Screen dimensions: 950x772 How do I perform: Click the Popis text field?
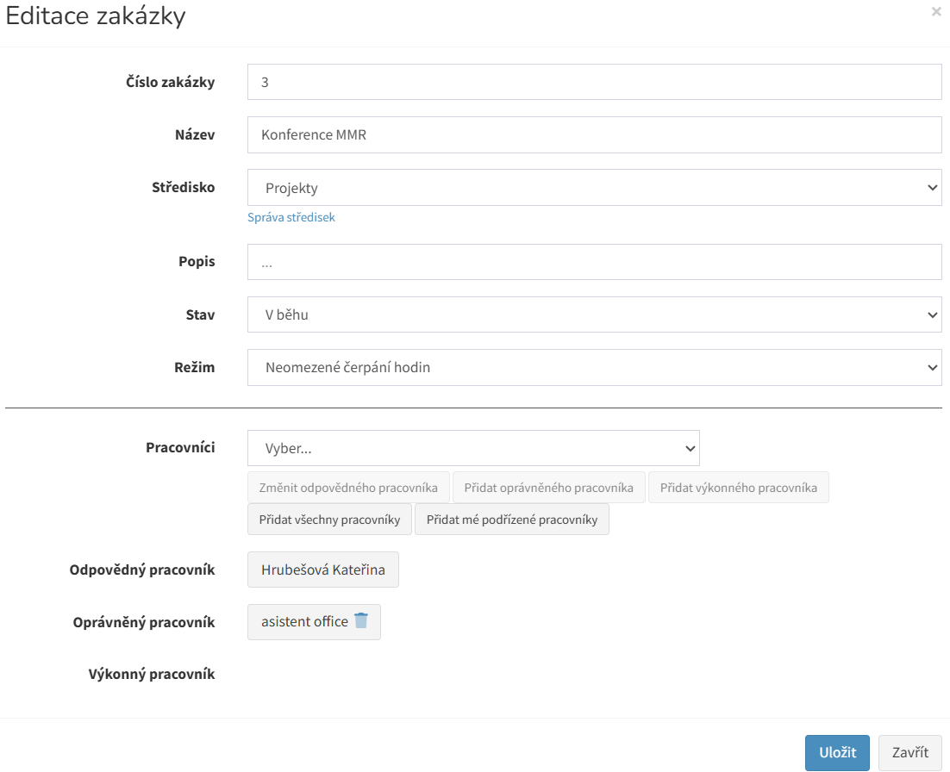[594, 263]
